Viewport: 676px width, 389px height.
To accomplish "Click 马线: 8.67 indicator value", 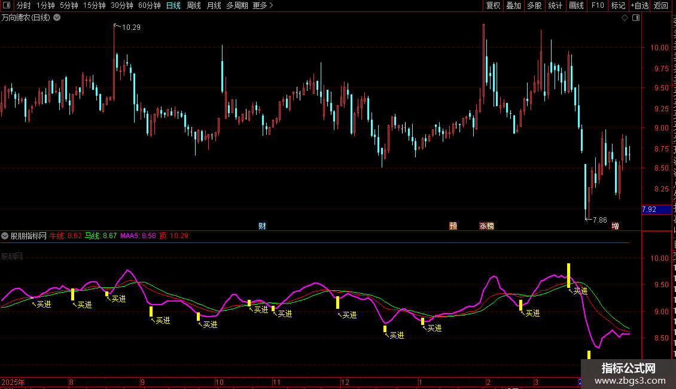I will click(101, 236).
